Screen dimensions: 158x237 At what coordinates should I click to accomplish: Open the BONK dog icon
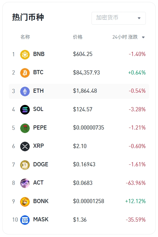tap(25, 201)
